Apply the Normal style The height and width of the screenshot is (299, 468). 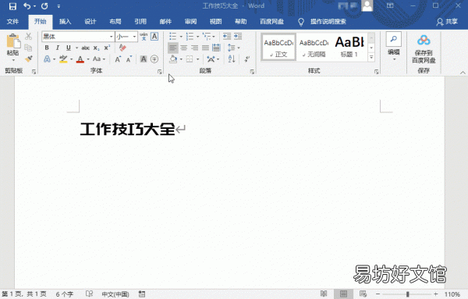(278, 47)
